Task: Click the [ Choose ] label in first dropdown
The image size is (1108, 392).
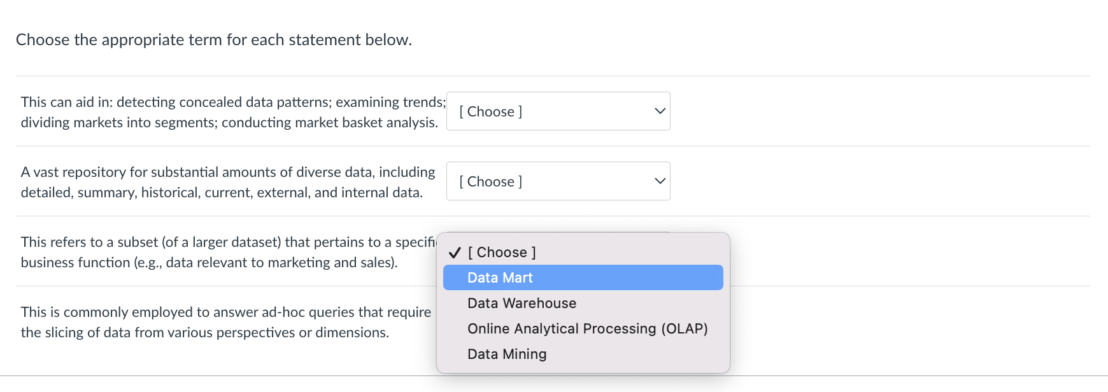Action: 491,111
